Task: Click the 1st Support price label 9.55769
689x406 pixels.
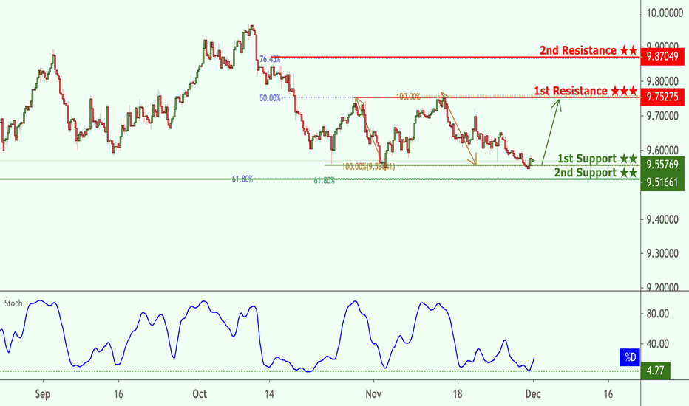Action: [662, 165]
